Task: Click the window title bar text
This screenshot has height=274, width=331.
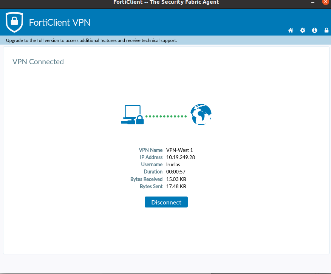Action: click(x=166, y=2)
